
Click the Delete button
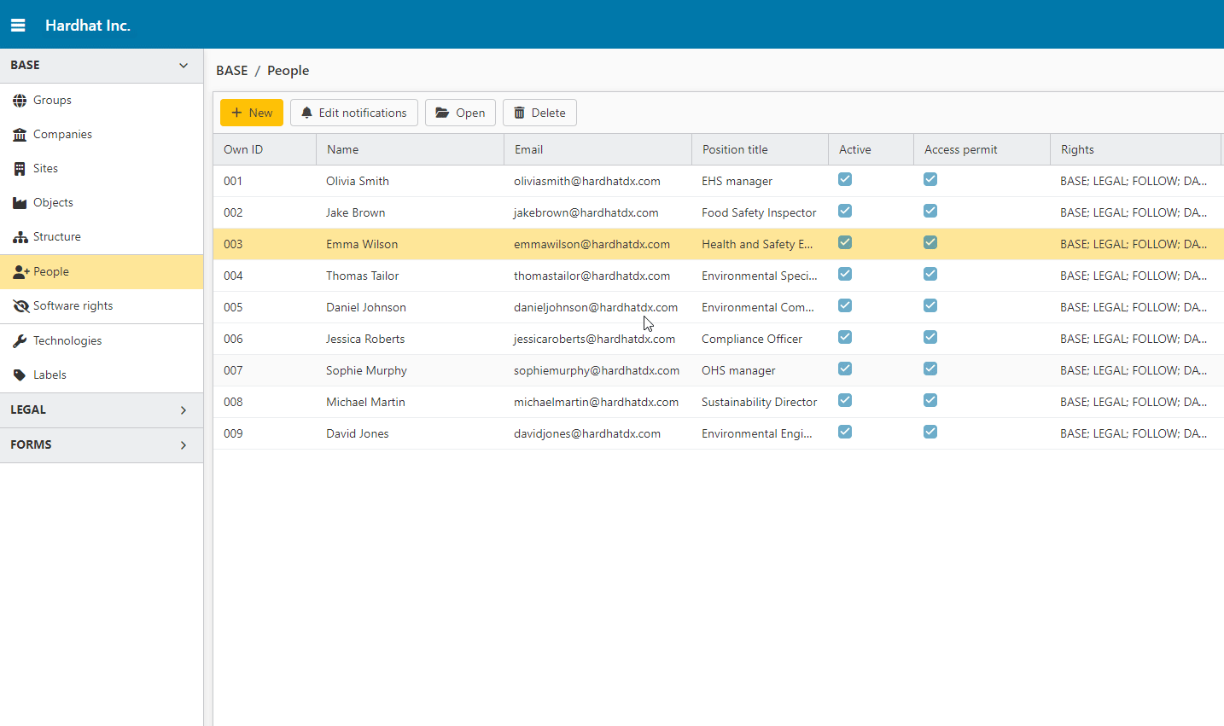tap(539, 113)
